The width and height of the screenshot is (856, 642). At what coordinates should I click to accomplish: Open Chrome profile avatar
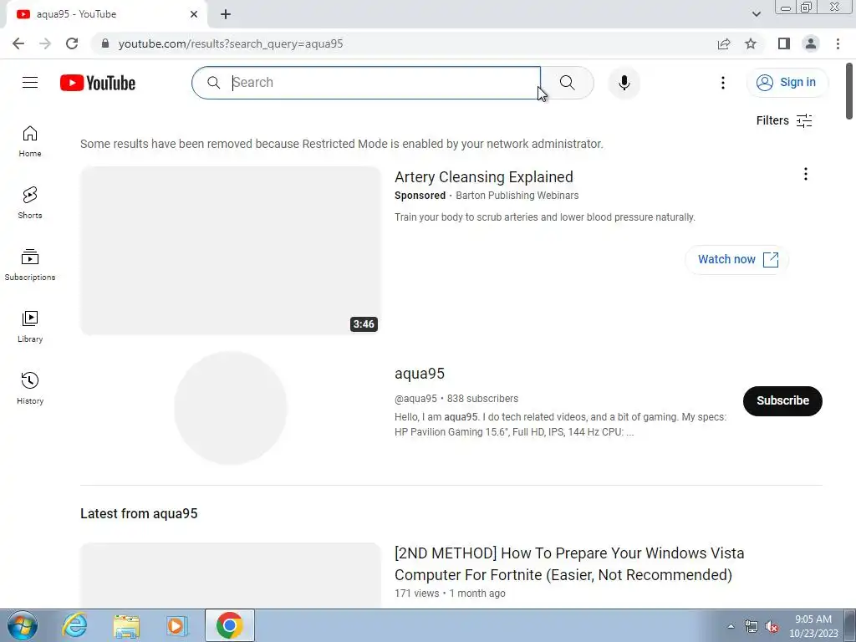pos(811,43)
